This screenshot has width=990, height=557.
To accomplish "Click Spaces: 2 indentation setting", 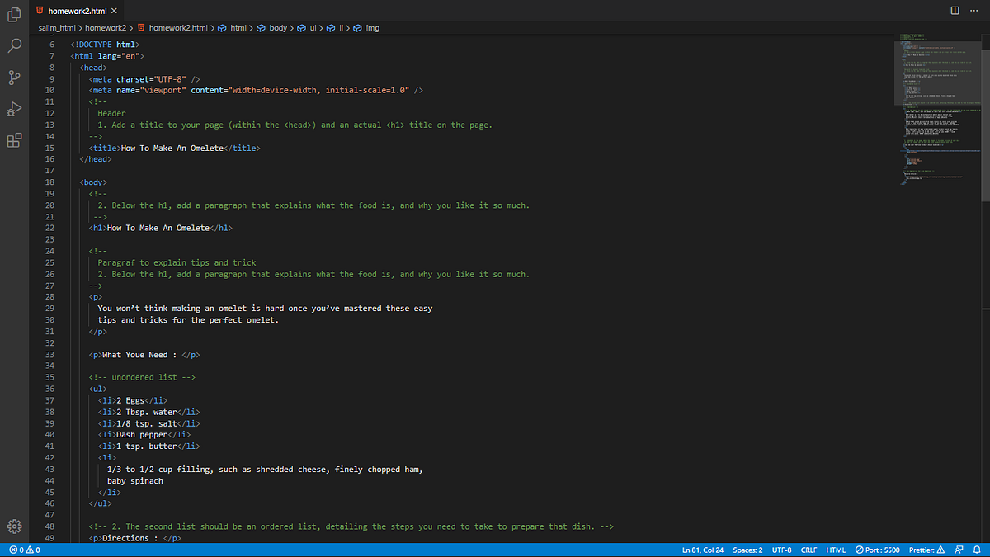I will point(747,550).
